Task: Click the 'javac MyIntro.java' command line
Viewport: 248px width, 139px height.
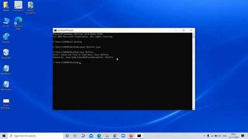Action: pyautogui.click(x=77, y=47)
